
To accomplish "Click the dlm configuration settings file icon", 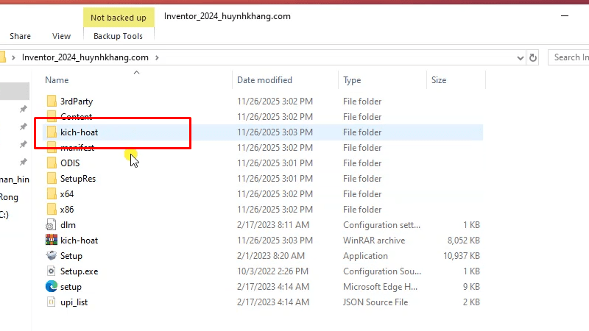I will point(52,225).
